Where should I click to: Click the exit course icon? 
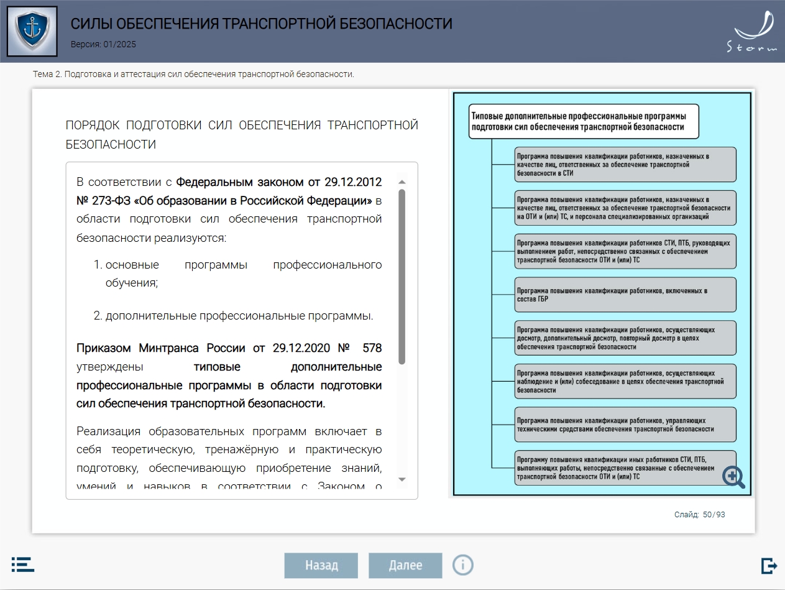click(x=769, y=566)
